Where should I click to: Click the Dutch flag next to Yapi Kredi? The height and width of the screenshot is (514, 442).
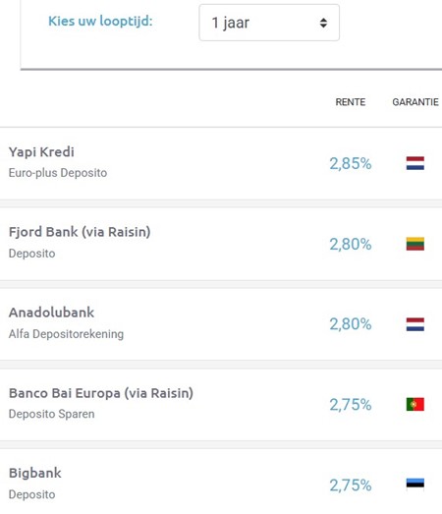415,163
